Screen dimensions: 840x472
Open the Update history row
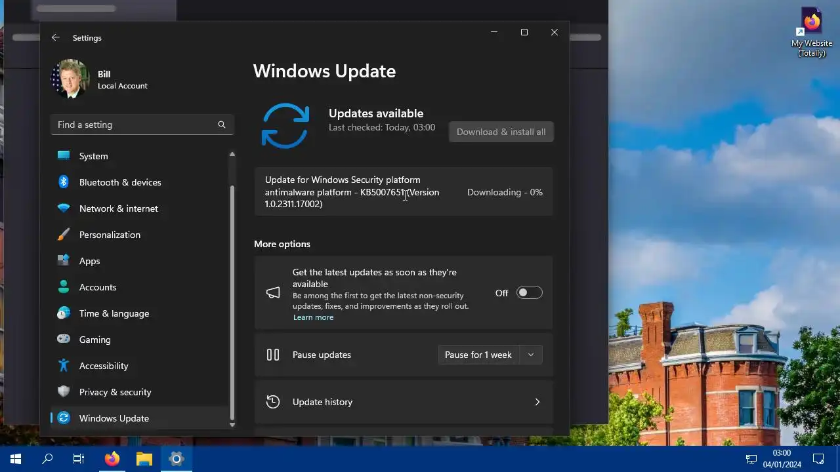[404, 402]
